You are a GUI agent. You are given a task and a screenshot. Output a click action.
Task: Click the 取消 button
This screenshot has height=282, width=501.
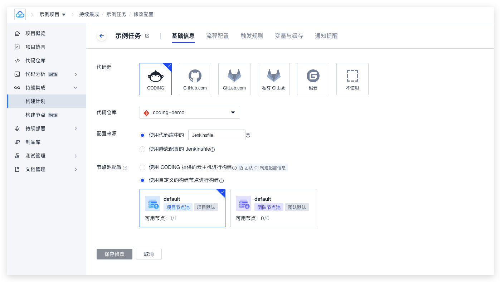[x=149, y=254]
